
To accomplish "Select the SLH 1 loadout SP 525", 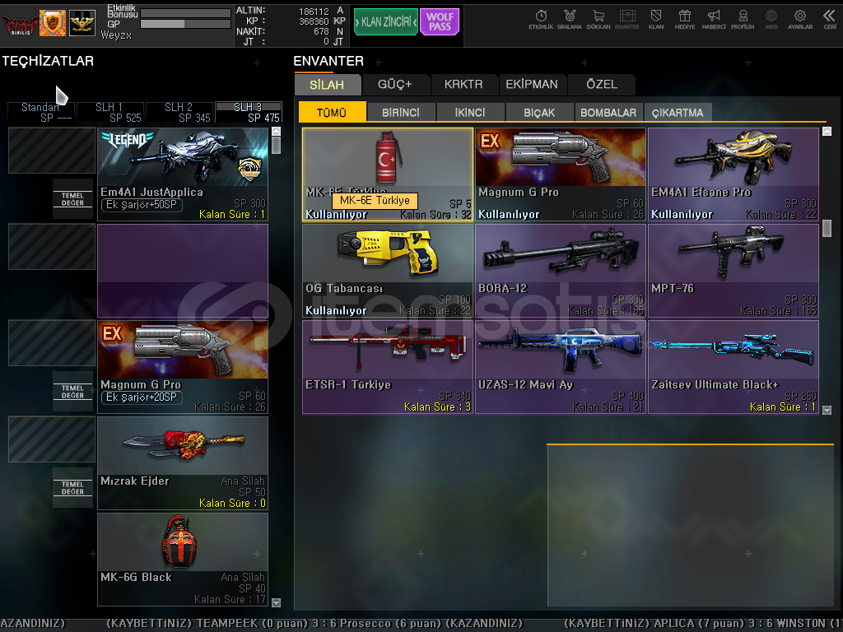I will point(109,112).
